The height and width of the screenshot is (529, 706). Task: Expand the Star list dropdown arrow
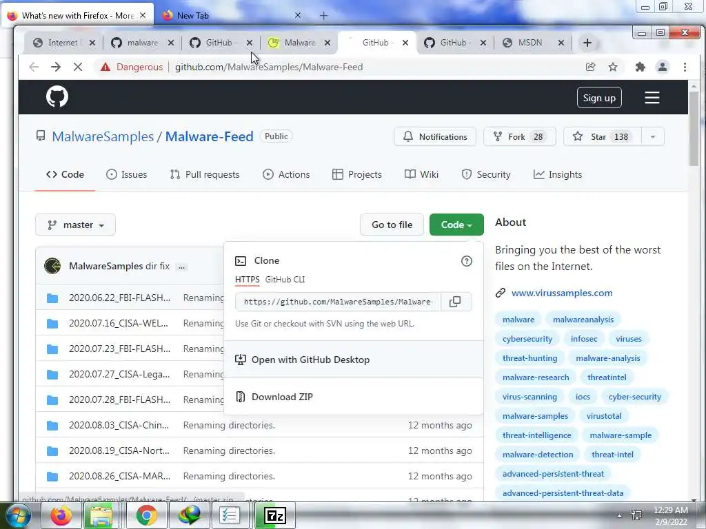652,137
